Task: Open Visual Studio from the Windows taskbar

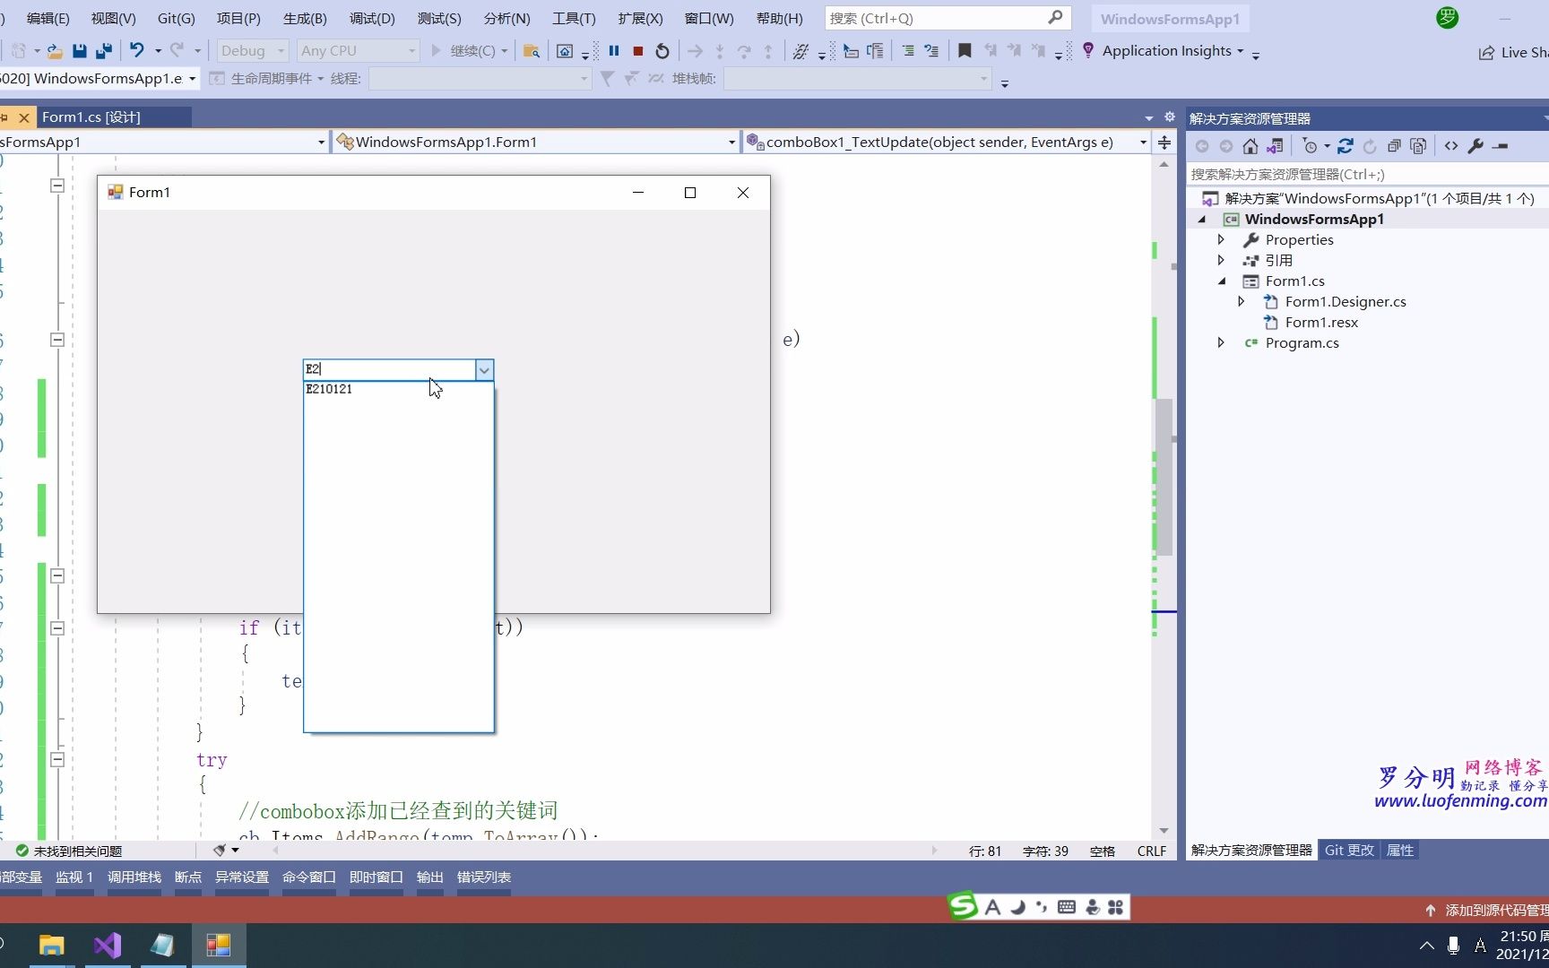Action: click(x=108, y=945)
